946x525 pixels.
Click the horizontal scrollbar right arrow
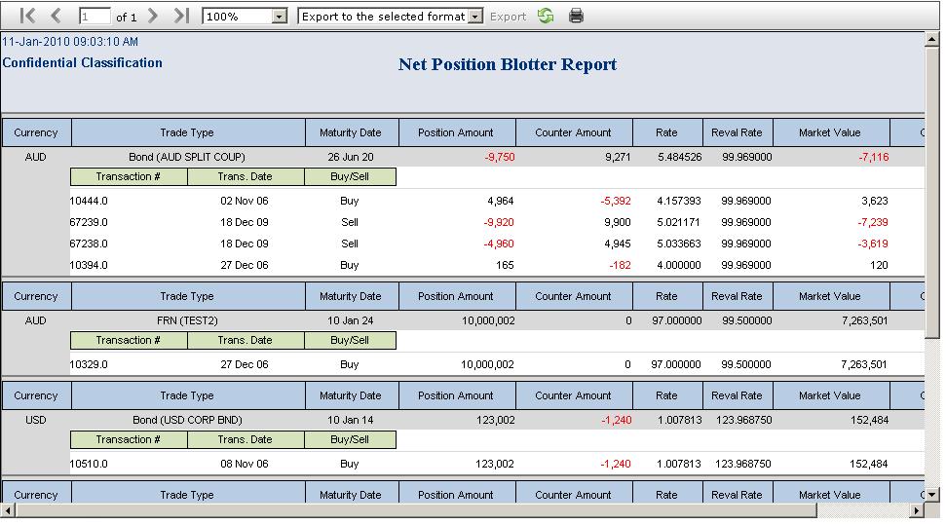click(917, 510)
